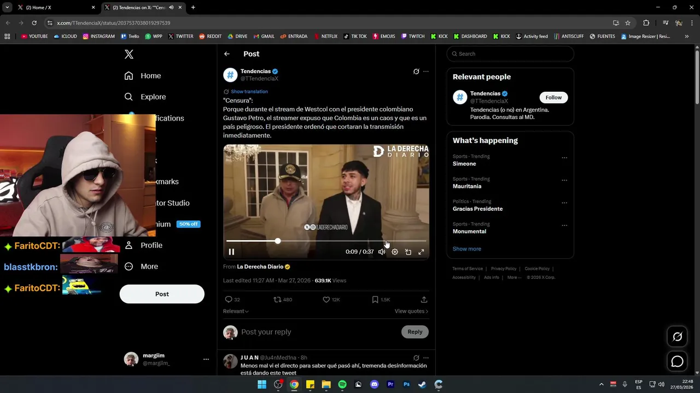
Task: Open three-dot menu on Tendencias post
Action: 426,72
